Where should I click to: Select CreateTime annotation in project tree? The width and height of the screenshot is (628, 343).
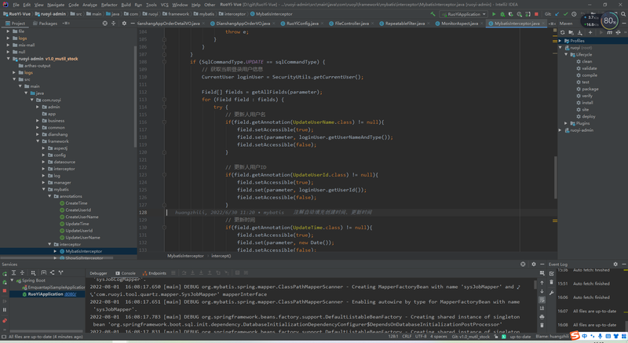click(x=76, y=203)
